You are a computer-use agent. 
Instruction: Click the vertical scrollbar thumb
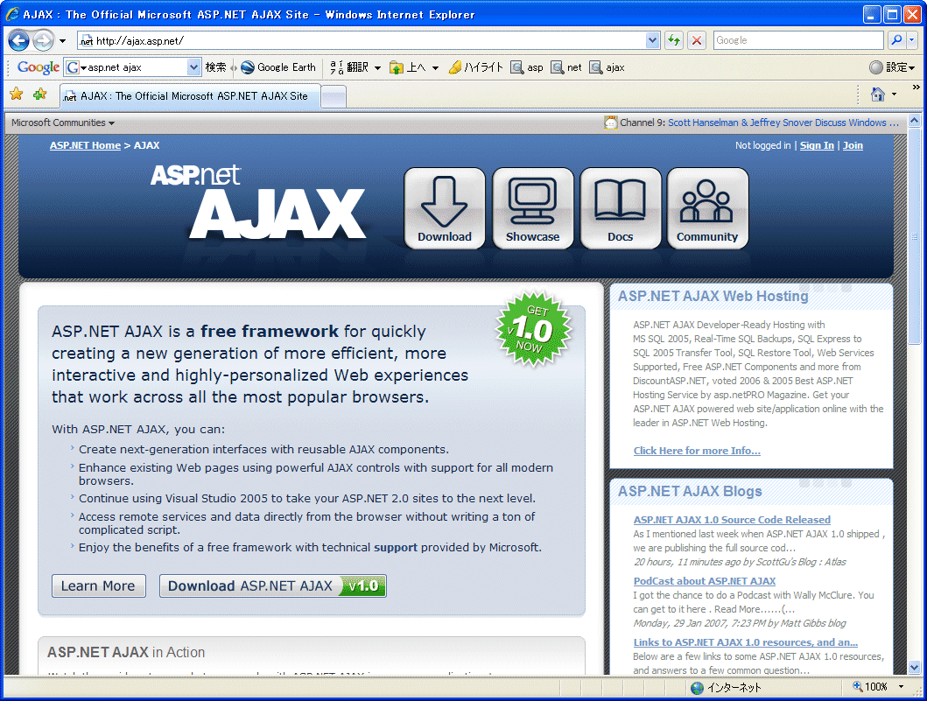point(915,235)
